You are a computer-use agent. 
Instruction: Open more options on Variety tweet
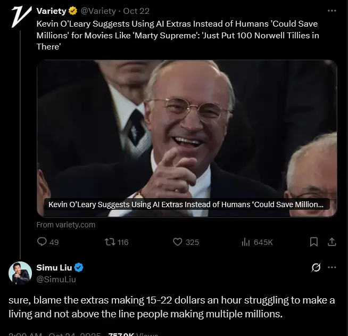tap(332, 11)
